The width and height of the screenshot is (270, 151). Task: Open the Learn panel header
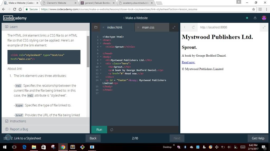[46, 27]
